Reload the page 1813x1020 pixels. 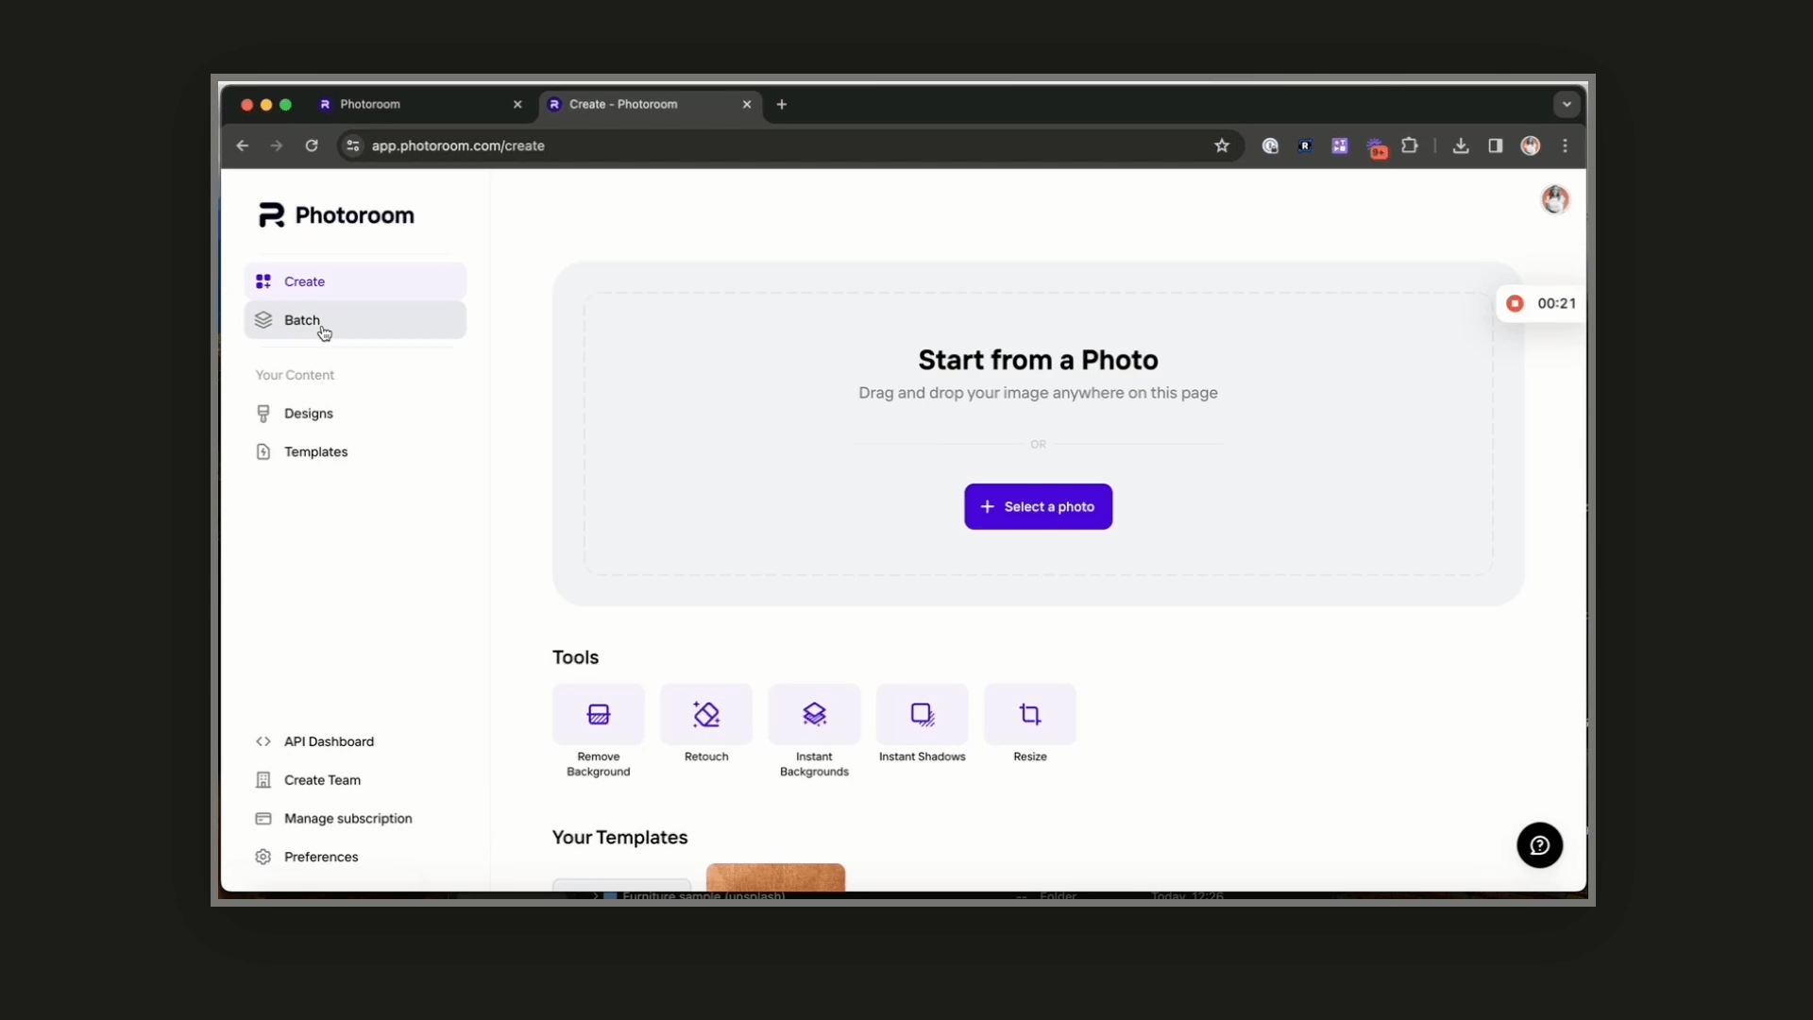[x=312, y=145]
